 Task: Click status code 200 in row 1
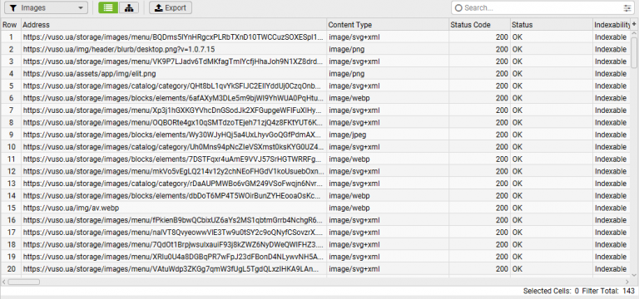coord(479,37)
